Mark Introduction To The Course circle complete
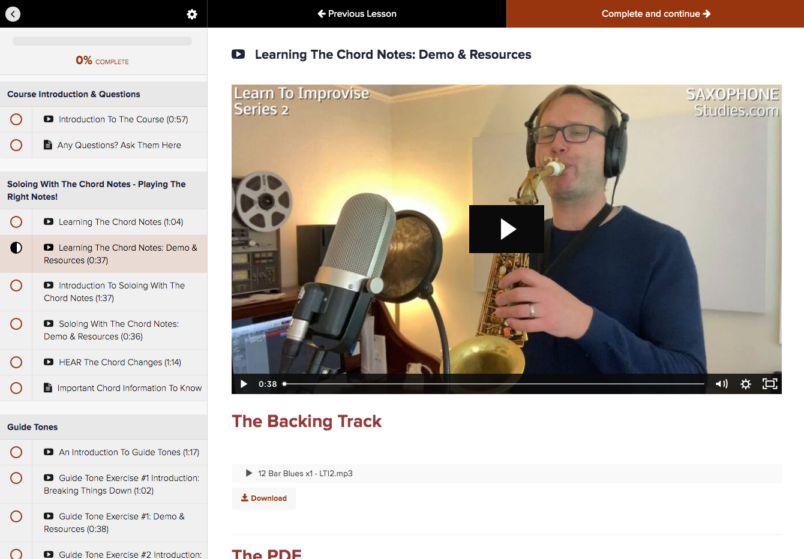 16,119
